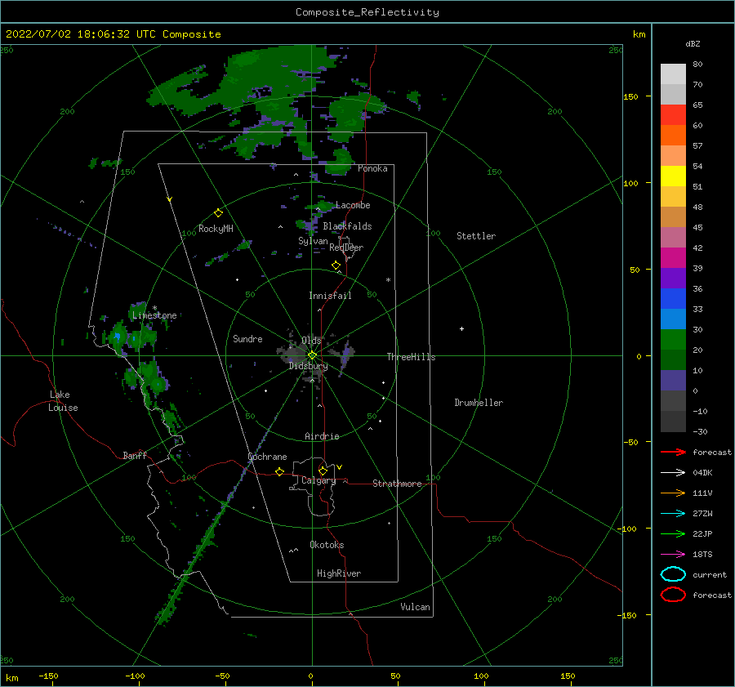Viewport: 735px width, 687px height.
Task: Click the Innisfail city label
Action: coord(330,296)
